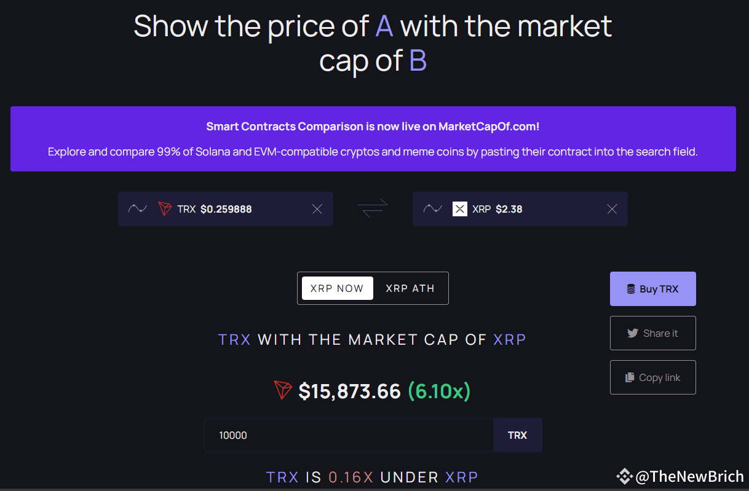This screenshot has width=749, height=491.
Task: Click the Copy link button
Action: pyautogui.click(x=652, y=377)
